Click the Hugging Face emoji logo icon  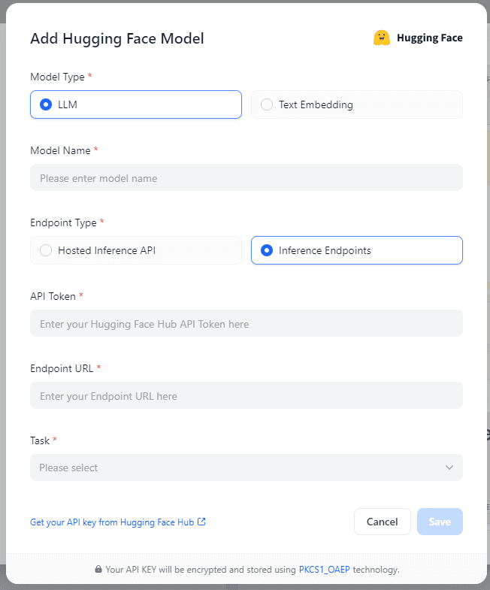tap(382, 38)
